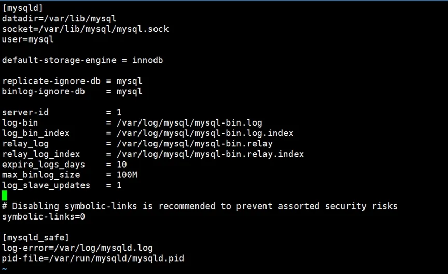Viewport: 448px width, 274px height.
Task: Click the replicate-ignore-db setting
Action: click(x=72, y=81)
